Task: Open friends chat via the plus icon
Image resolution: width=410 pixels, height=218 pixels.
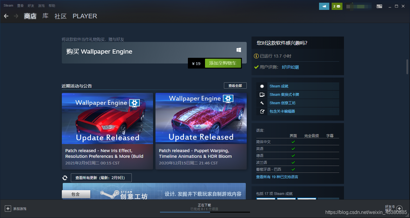Action: point(399,208)
